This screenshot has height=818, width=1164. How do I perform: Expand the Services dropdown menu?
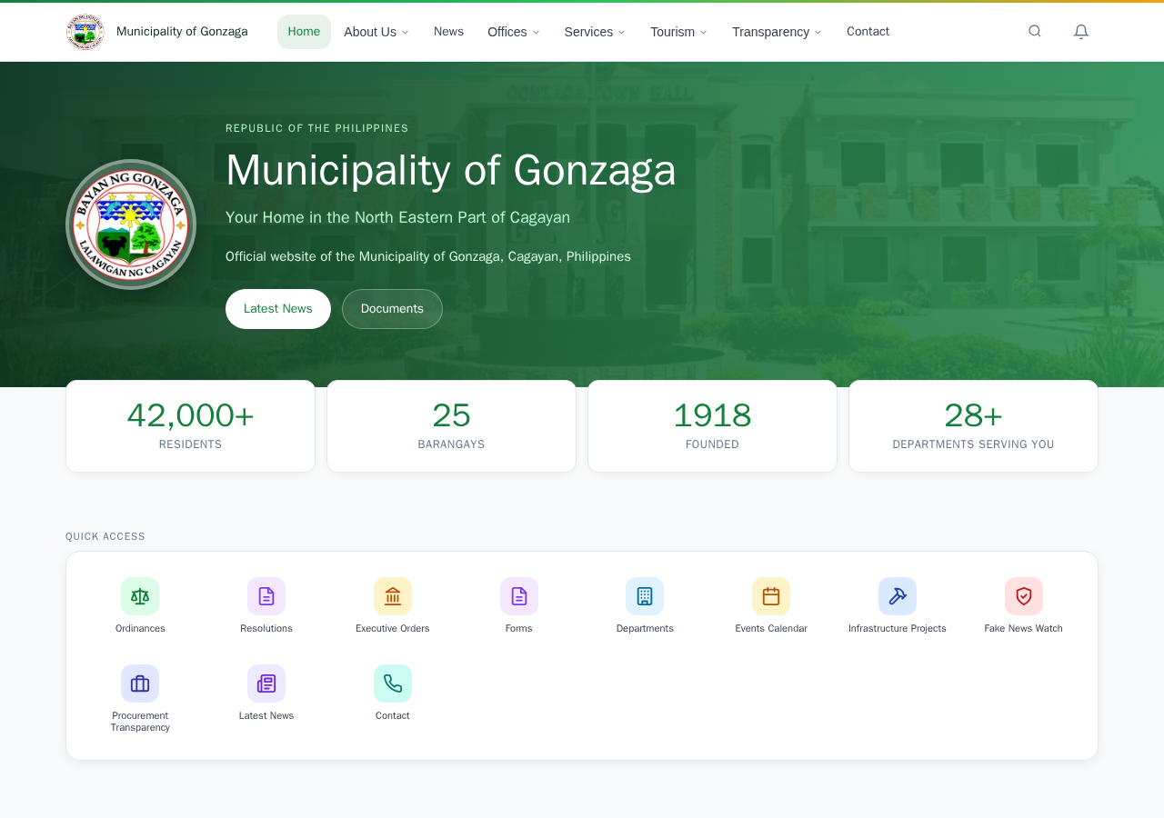pos(595,32)
